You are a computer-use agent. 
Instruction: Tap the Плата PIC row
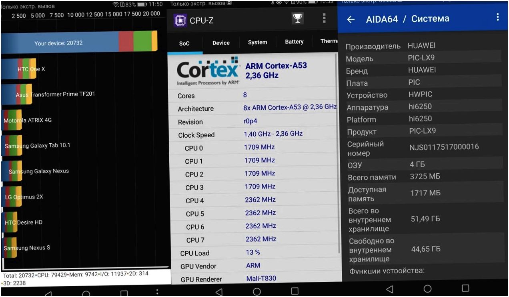click(423, 82)
